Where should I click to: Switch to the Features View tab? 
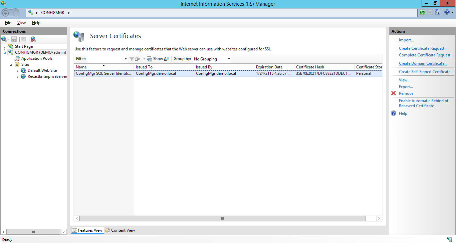[x=87, y=230]
